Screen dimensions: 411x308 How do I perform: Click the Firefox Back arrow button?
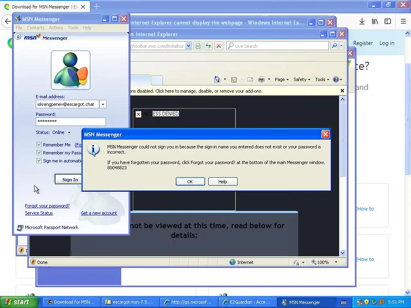[x=7, y=21]
